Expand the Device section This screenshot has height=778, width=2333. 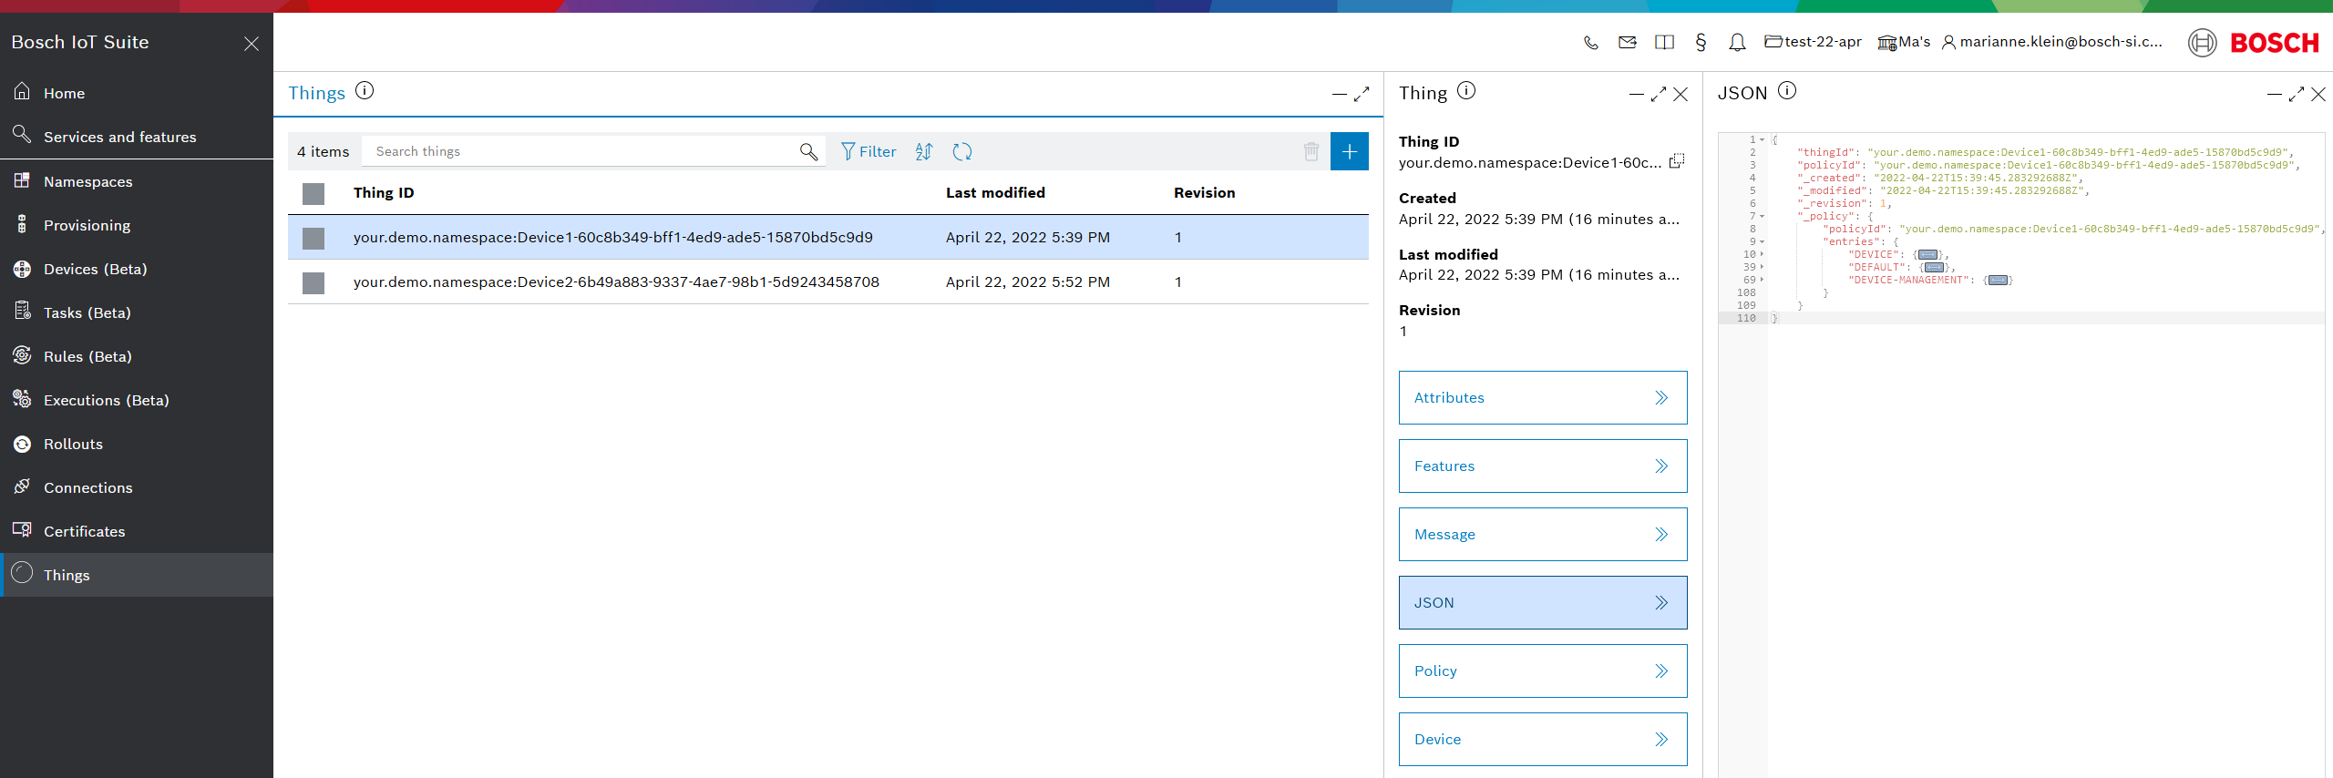click(x=1543, y=739)
